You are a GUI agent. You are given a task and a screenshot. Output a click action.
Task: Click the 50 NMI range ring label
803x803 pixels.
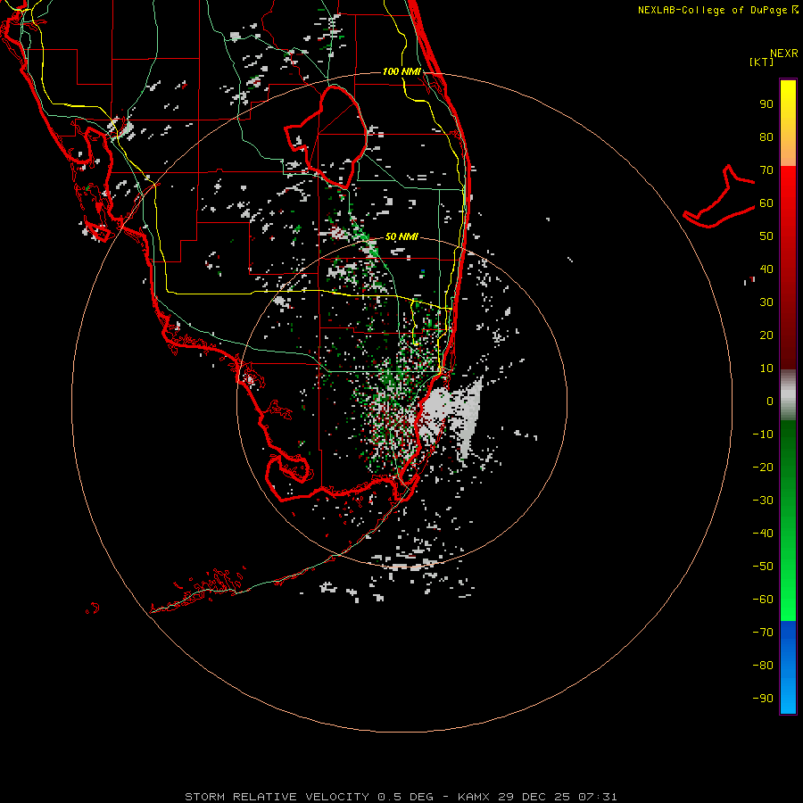click(x=401, y=236)
